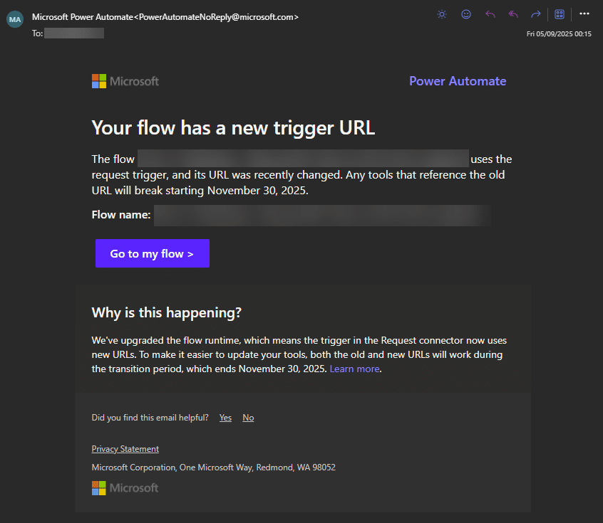The height and width of the screenshot is (523, 603).
Task: Add a reaction with the smiley icon
Action: (465, 14)
